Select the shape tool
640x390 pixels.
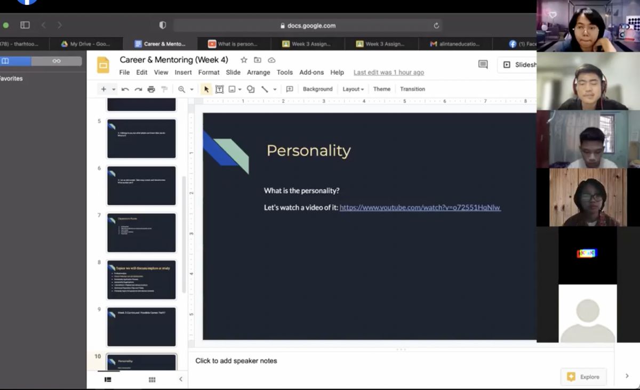pyautogui.click(x=251, y=89)
